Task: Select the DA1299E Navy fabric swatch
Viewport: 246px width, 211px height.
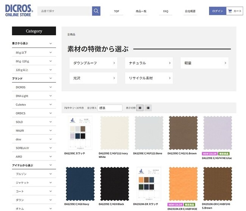Action: click(x=80, y=184)
